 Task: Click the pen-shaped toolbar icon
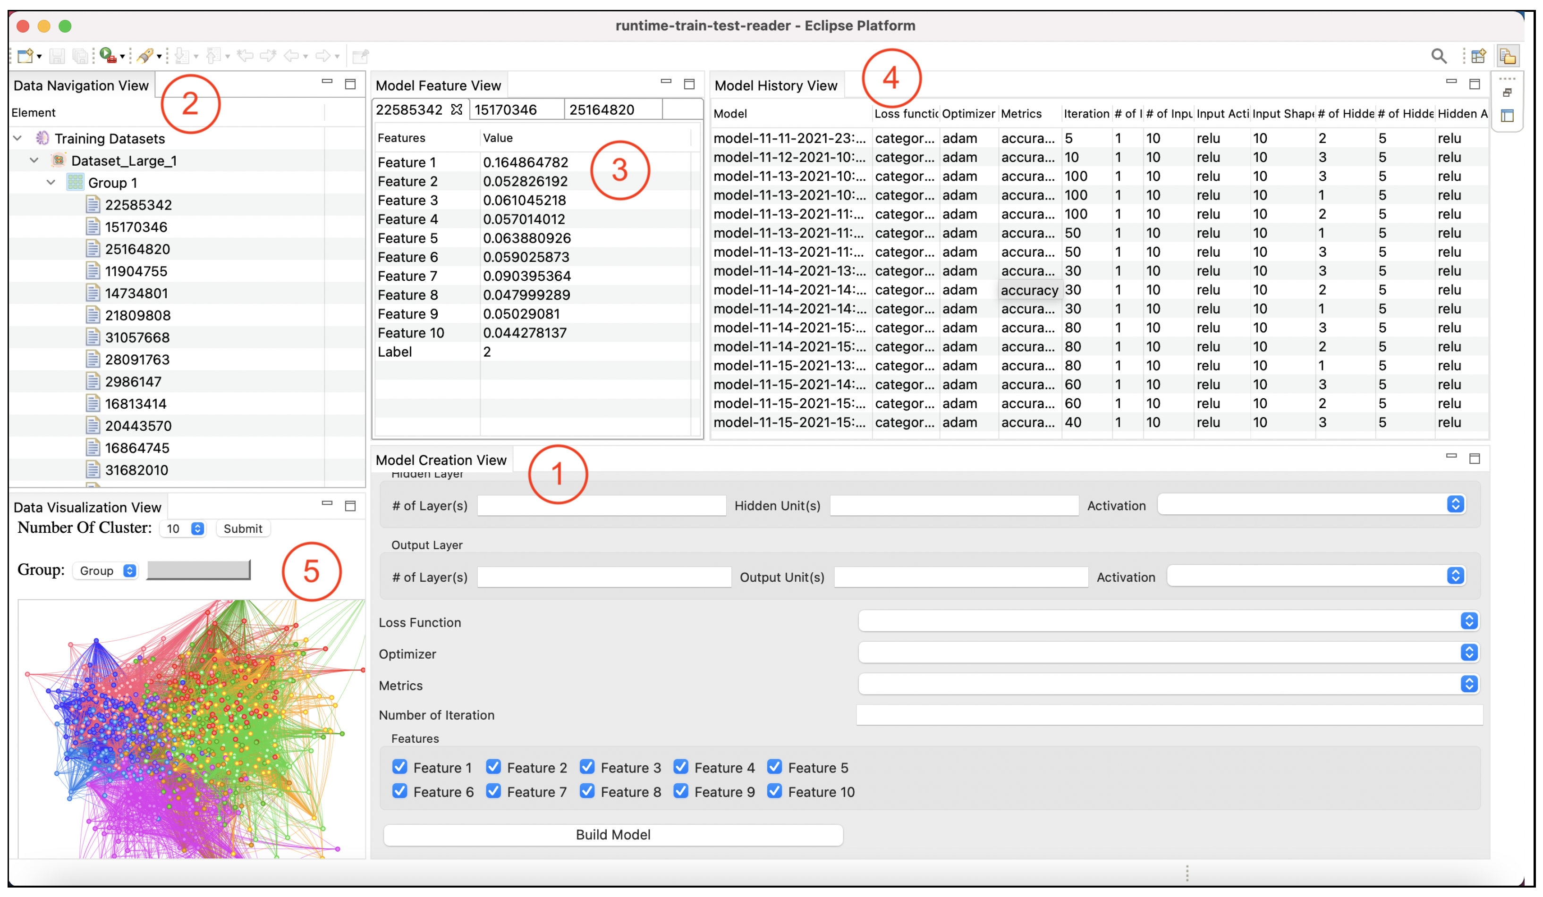[145, 56]
